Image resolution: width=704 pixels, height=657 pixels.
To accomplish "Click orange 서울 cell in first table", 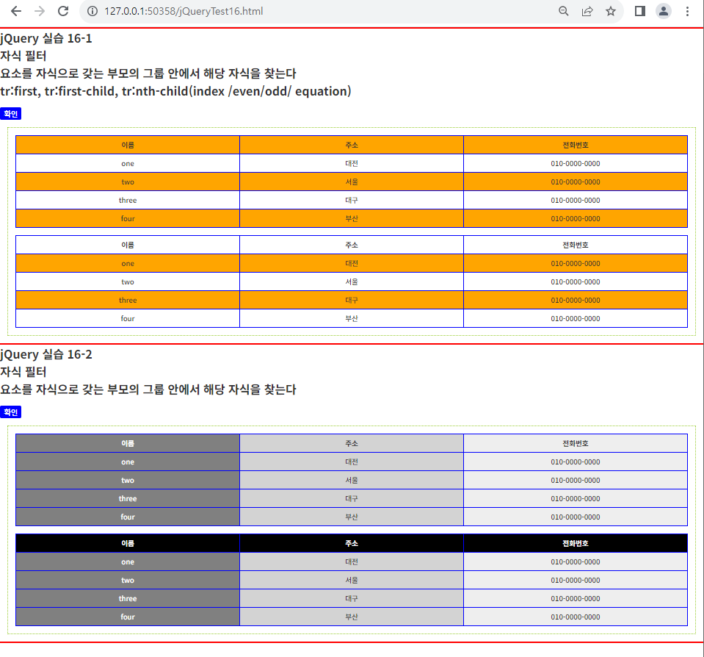I will (x=352, y=182).
